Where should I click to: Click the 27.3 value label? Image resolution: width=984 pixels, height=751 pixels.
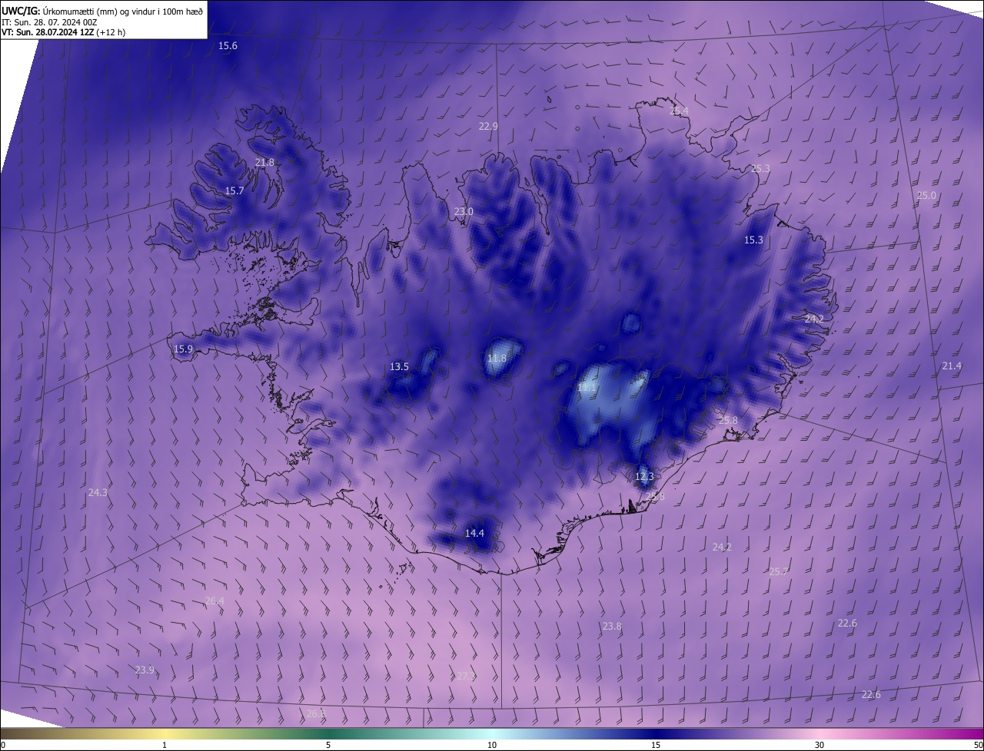(465, 676)
